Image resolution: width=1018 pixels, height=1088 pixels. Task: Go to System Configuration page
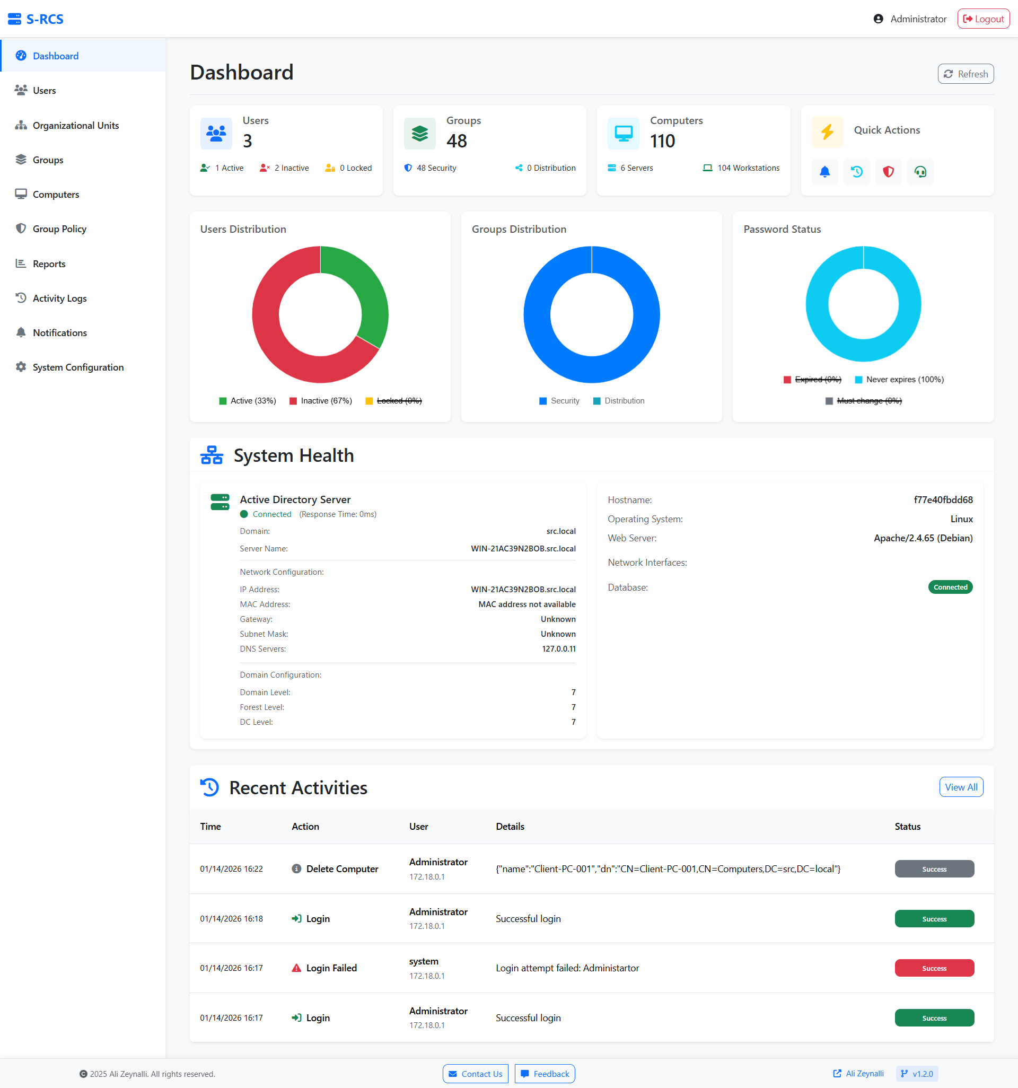pyautogui.click(x=78, y=367)
